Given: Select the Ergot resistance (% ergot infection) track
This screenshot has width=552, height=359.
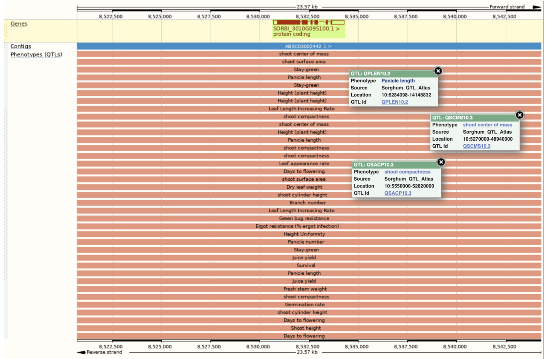Looking at the screenshot, I should pyautogui.click(x=309, y=226).
